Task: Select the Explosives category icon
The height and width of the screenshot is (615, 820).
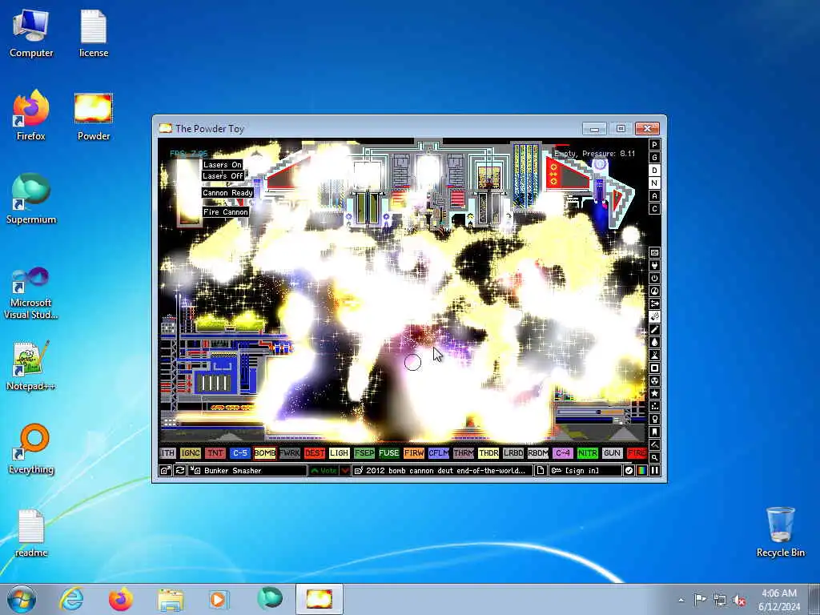Action: point(654,316)
